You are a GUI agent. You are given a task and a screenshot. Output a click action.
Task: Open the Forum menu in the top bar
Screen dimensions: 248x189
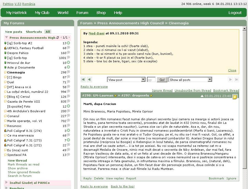pos(82,13)
